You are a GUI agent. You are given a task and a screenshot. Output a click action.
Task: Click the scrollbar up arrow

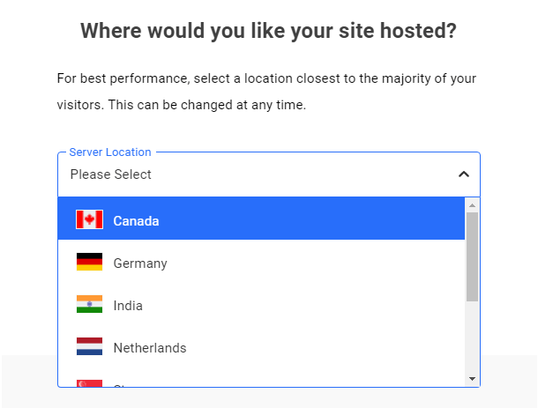pyautogui.click(x=473, y=205)
